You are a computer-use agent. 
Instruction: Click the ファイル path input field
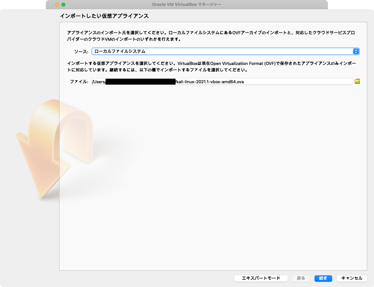tap(222, 82)
